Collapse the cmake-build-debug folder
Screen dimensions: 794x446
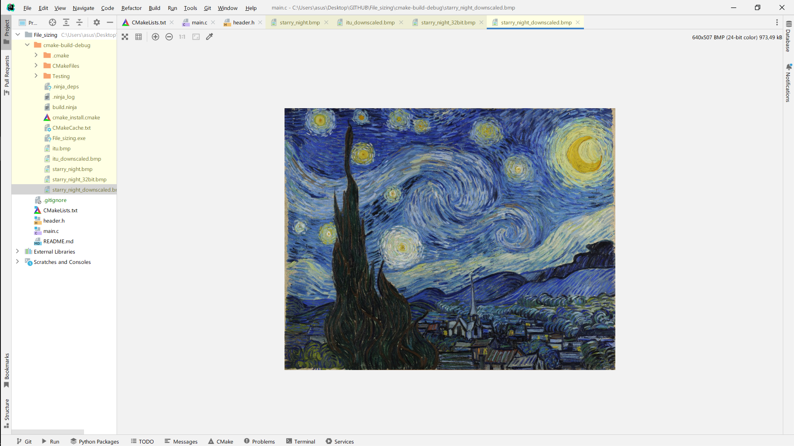(x=27, y=45)
